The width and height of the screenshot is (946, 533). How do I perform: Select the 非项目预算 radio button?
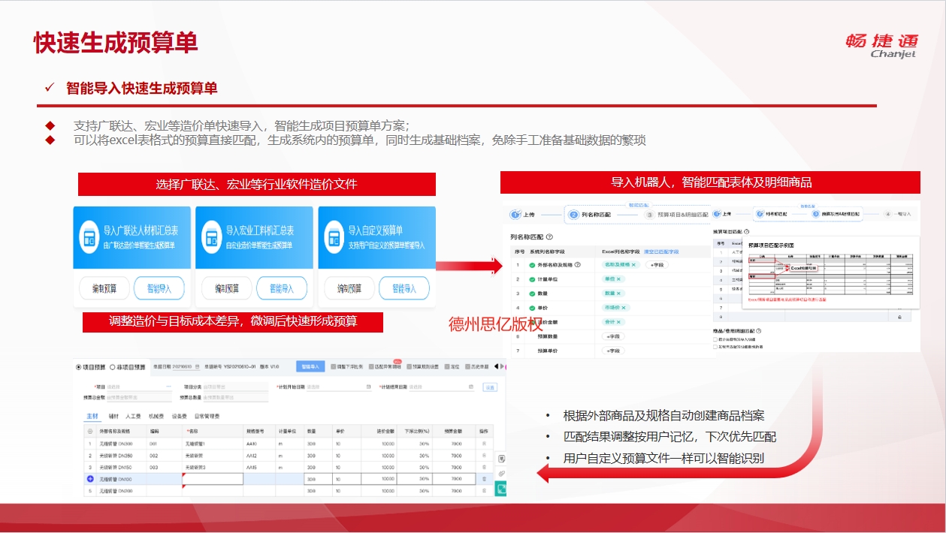113,367
